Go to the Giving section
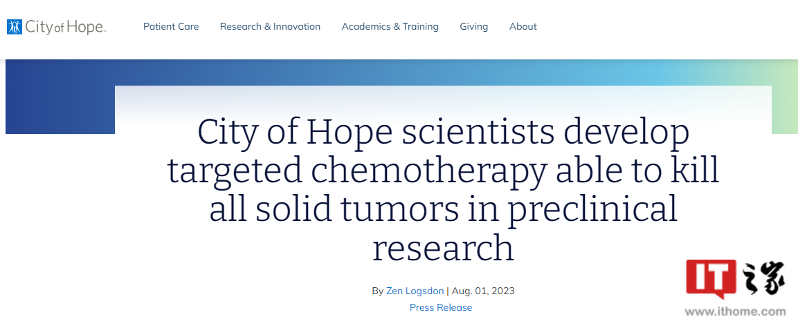The width and height of the screenshot is (798, 328). pyautogui.click(x=473, y=26)
